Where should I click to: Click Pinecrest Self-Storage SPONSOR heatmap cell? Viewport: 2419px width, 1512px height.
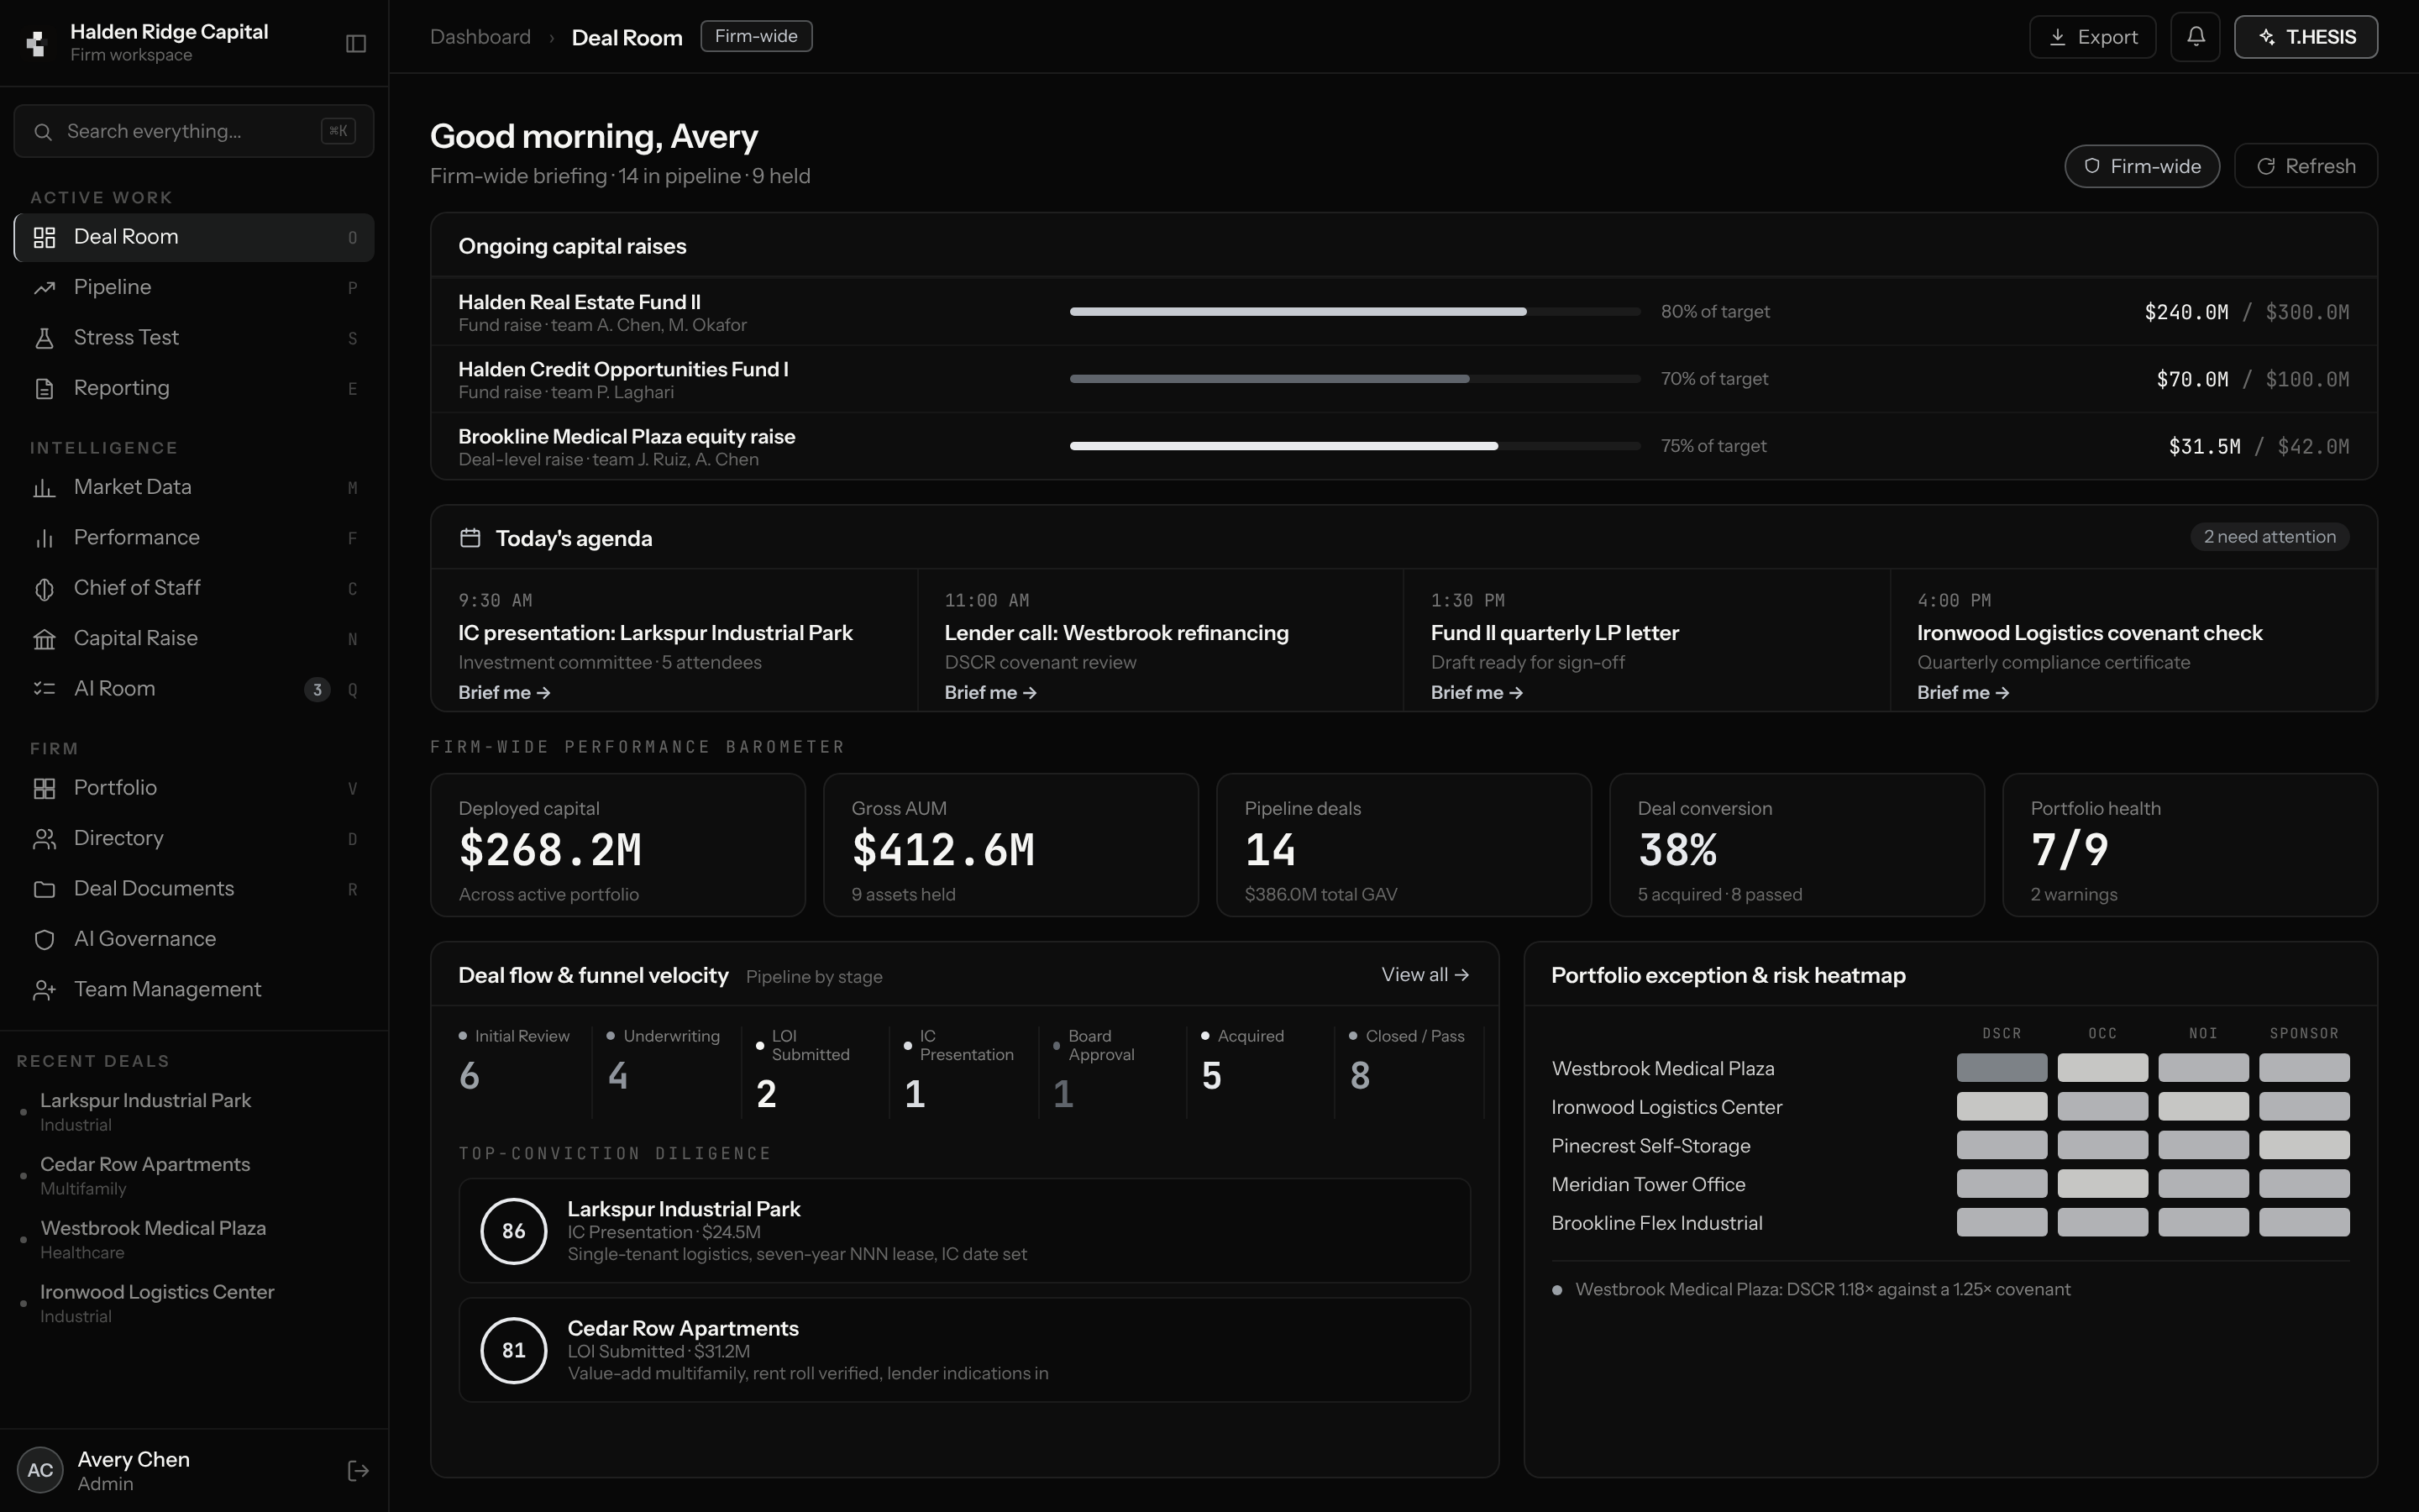pos(2304,1145)
